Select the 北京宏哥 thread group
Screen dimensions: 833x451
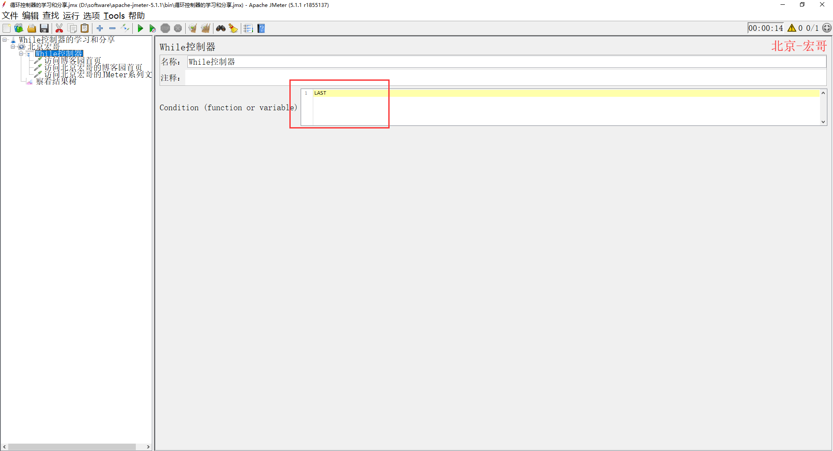tap(43, 46)
